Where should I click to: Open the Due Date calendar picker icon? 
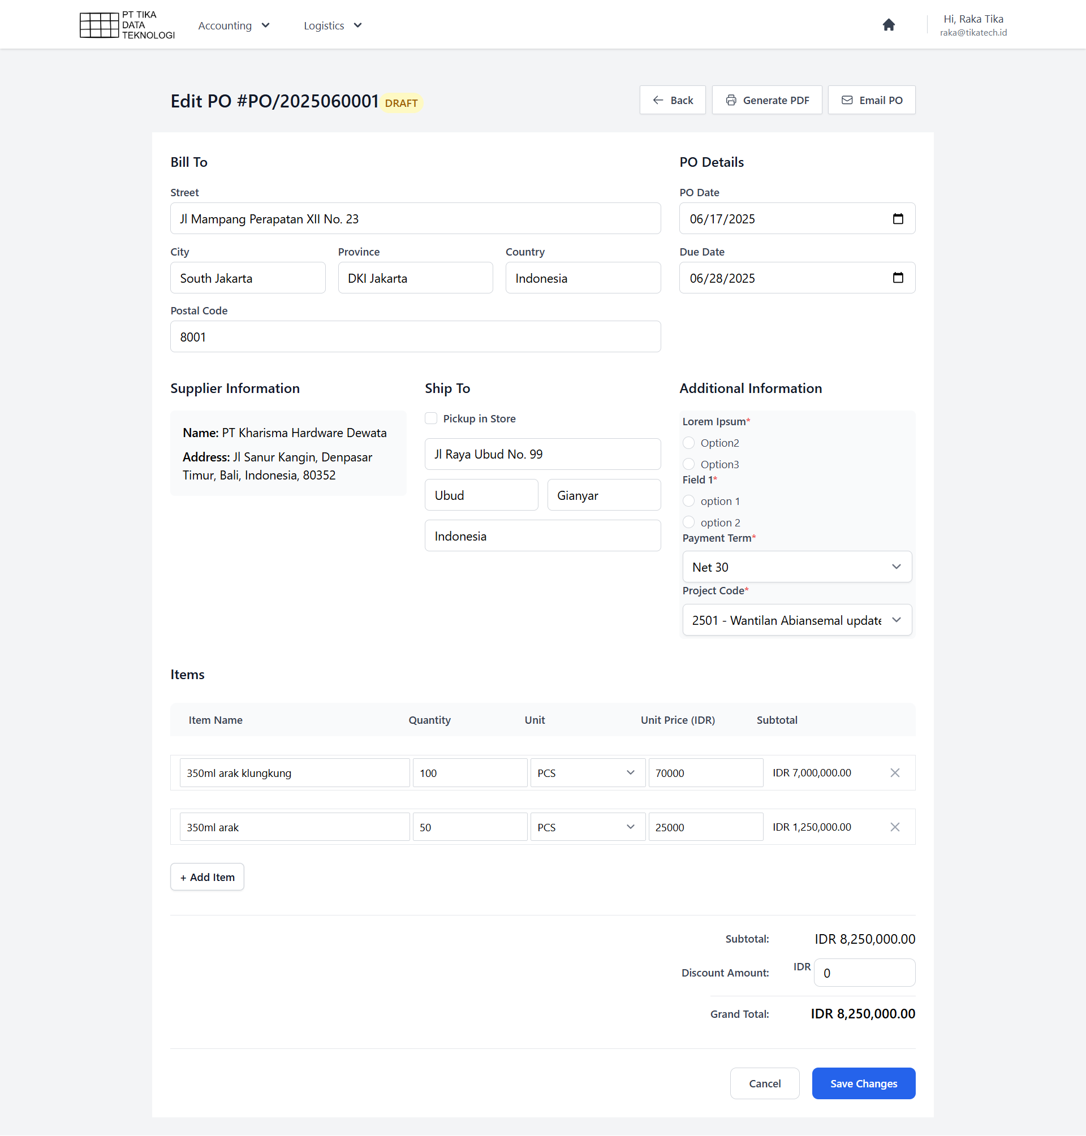point(897,278)
